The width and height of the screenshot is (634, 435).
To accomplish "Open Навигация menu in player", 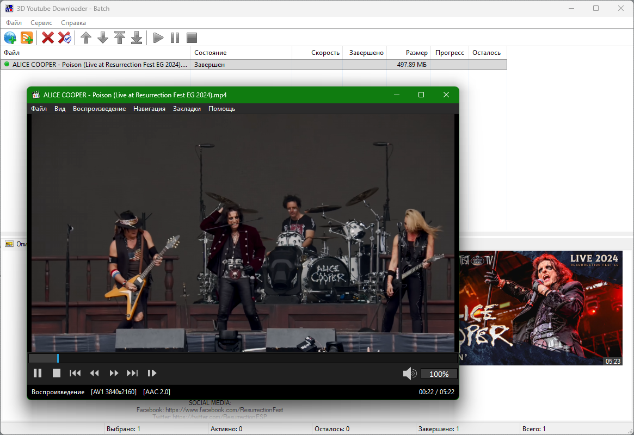I will [x=149, y=109].
